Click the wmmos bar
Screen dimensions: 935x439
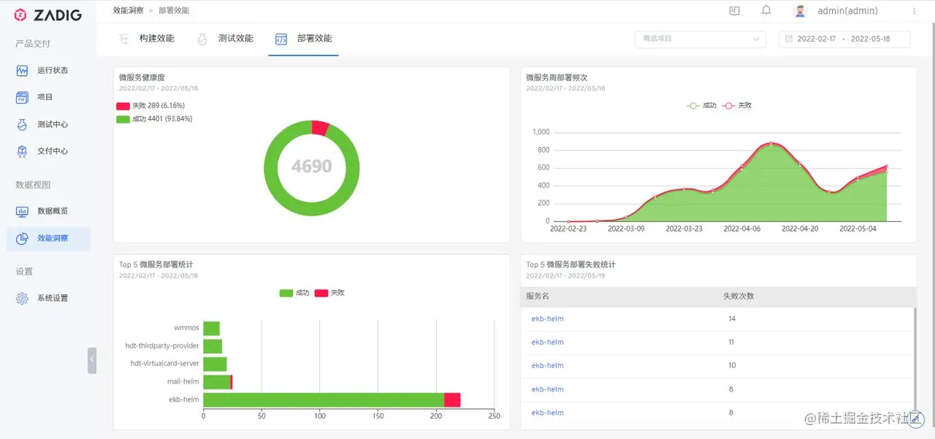point(211,329)
